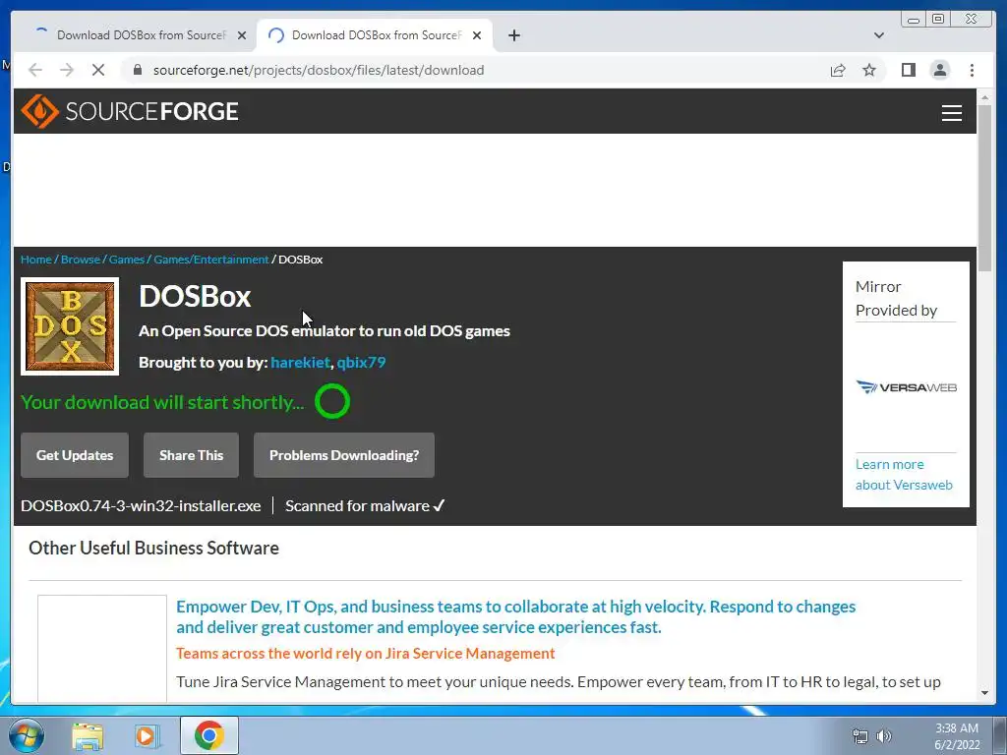Open Chrome's three-dot menu
The width and height of the screenshot is (1007, 755).
[972, 70]
